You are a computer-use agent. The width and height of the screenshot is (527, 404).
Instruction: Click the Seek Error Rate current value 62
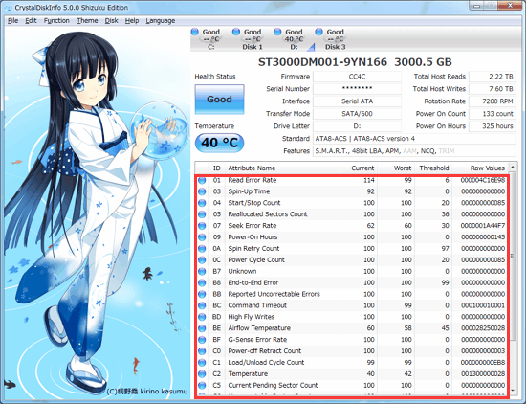[x=370, y=226]
